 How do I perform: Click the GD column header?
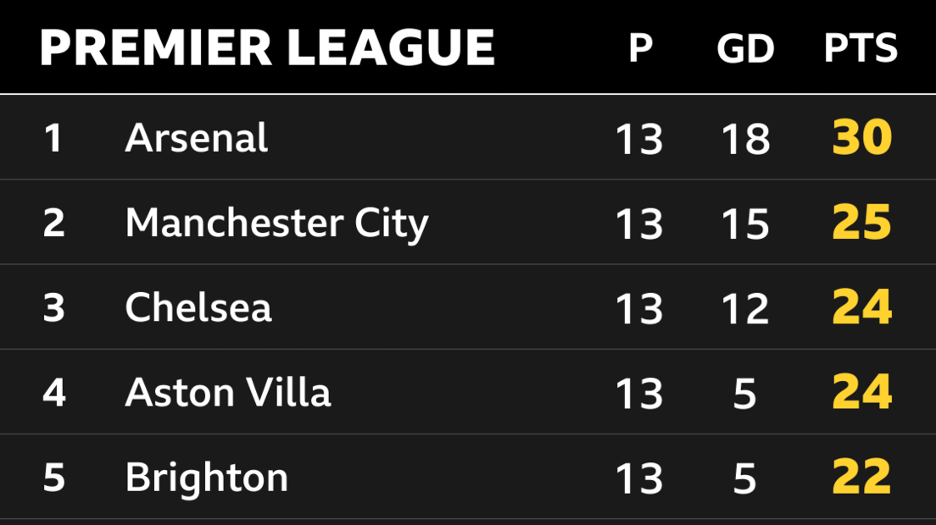[x=745, y=48]
